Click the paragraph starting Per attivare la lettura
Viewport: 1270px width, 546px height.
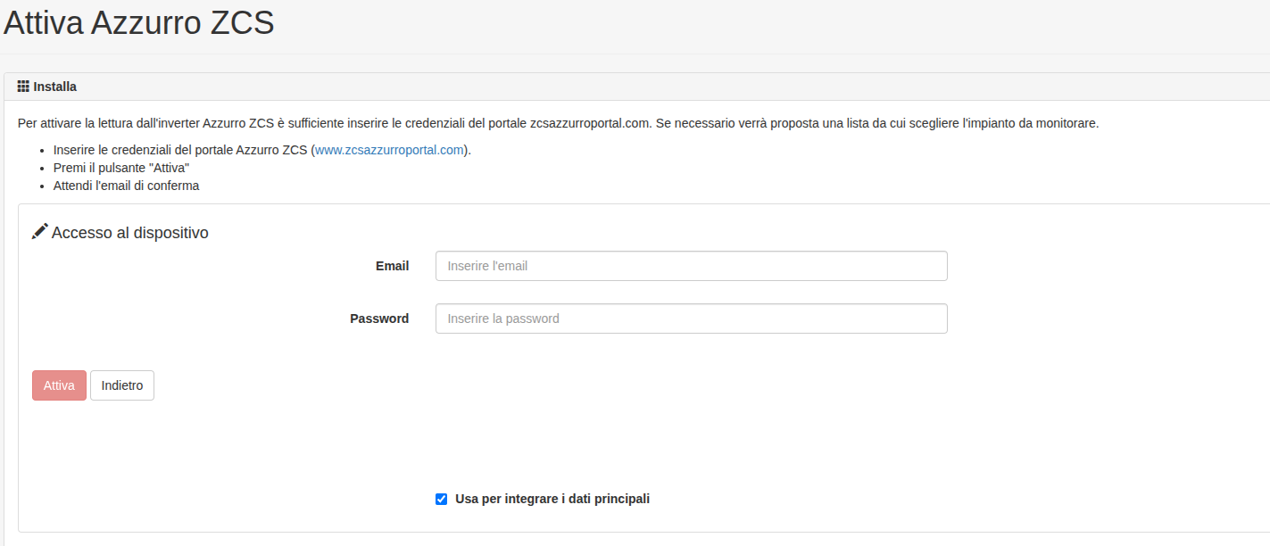[x=558, y=123]
